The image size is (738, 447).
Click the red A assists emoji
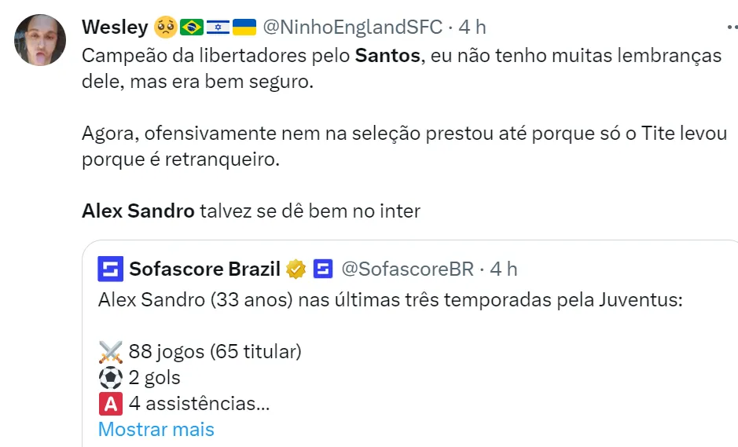tap(109, 404)
